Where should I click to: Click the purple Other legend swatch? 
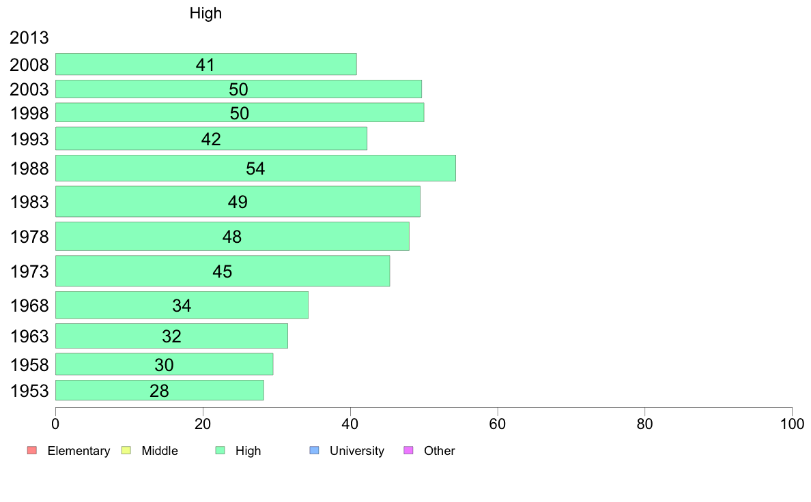pos(408,450)
